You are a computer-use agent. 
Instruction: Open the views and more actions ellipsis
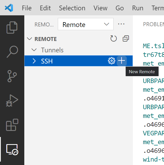point(121,24)
